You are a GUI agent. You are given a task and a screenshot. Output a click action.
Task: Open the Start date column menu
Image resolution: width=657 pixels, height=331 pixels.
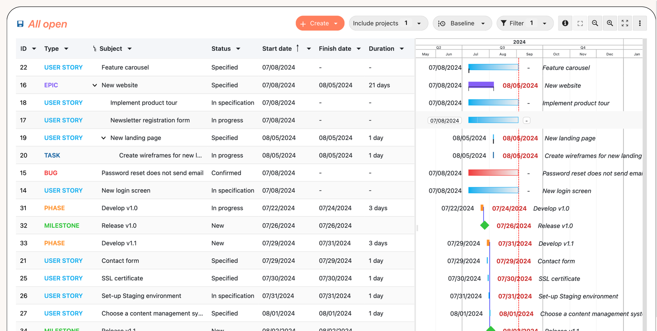click(309, 49)
